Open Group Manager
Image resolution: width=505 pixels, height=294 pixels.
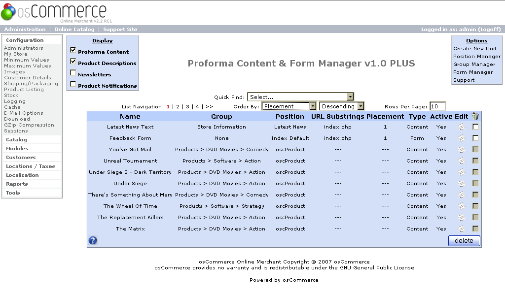(474, 65)
